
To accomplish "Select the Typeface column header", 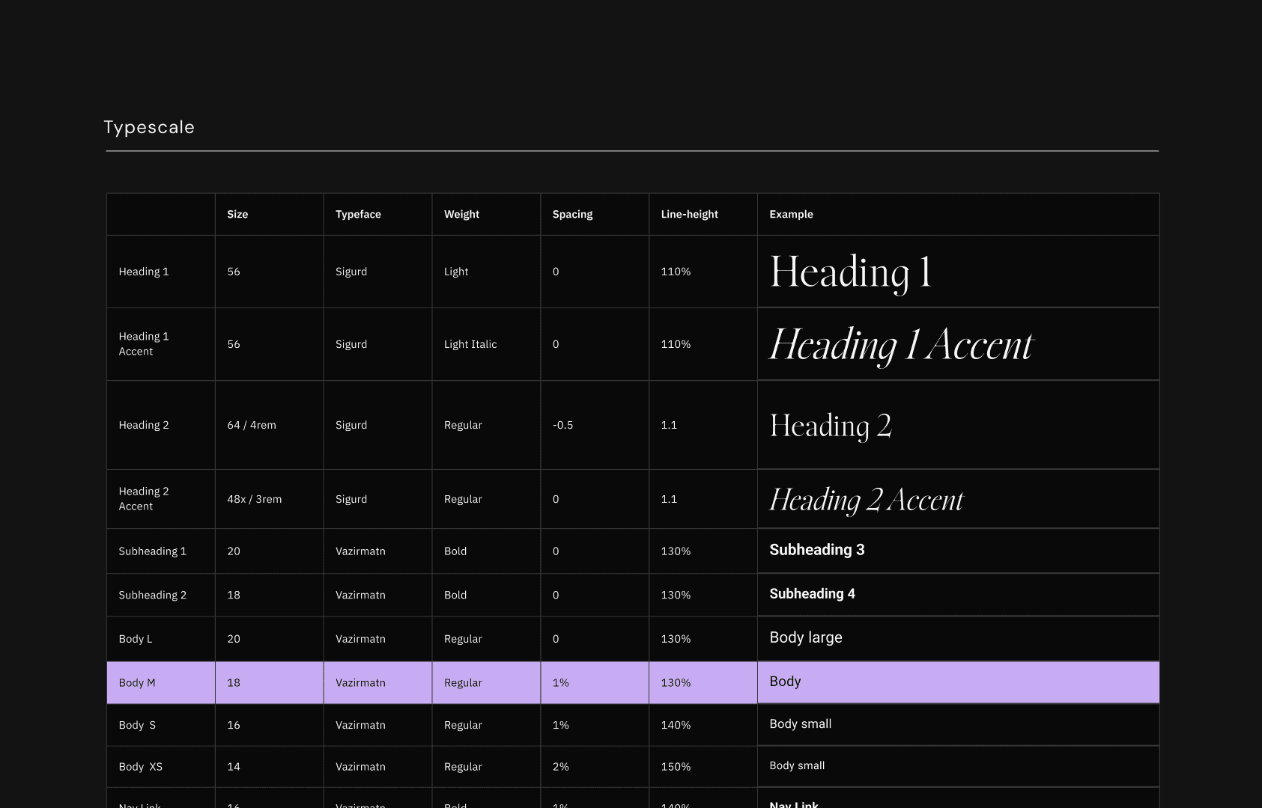I will (x=358, y=214).
